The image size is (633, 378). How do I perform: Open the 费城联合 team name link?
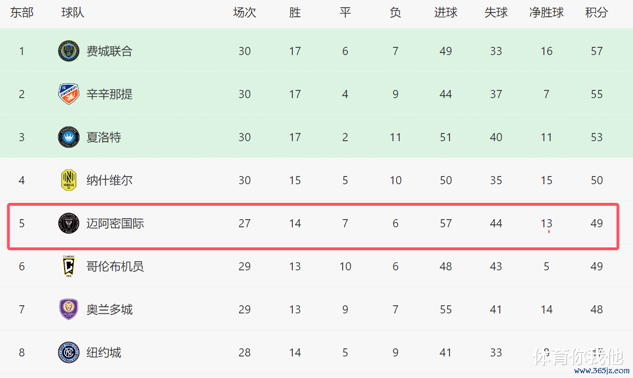click(x=109, y=51)
